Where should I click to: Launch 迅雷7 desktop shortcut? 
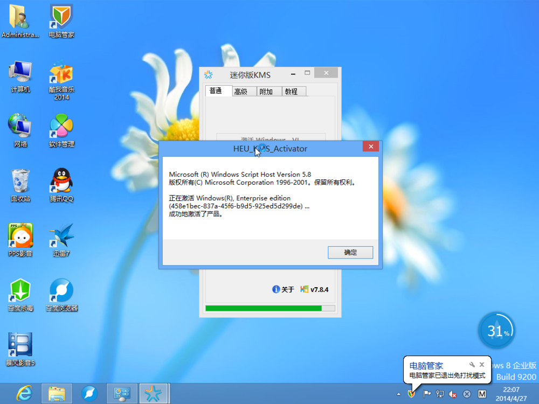[61, 240]
